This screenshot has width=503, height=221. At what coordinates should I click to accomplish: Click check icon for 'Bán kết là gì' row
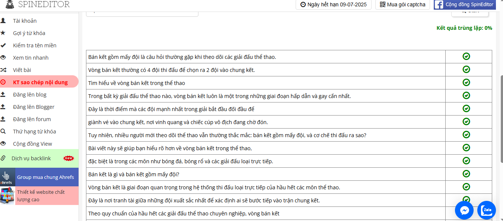[466, 174]
